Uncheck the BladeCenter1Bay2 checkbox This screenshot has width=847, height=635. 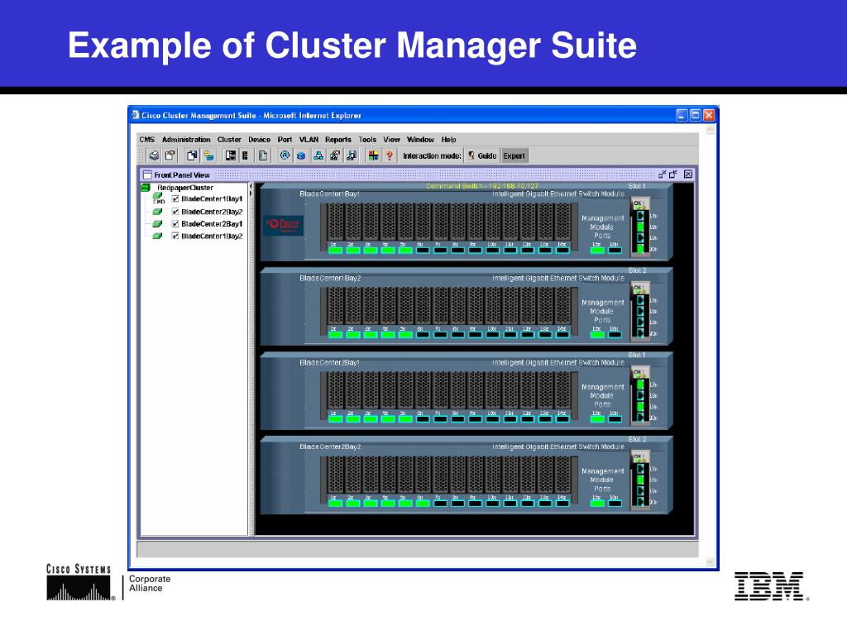[x=175, y=236]
